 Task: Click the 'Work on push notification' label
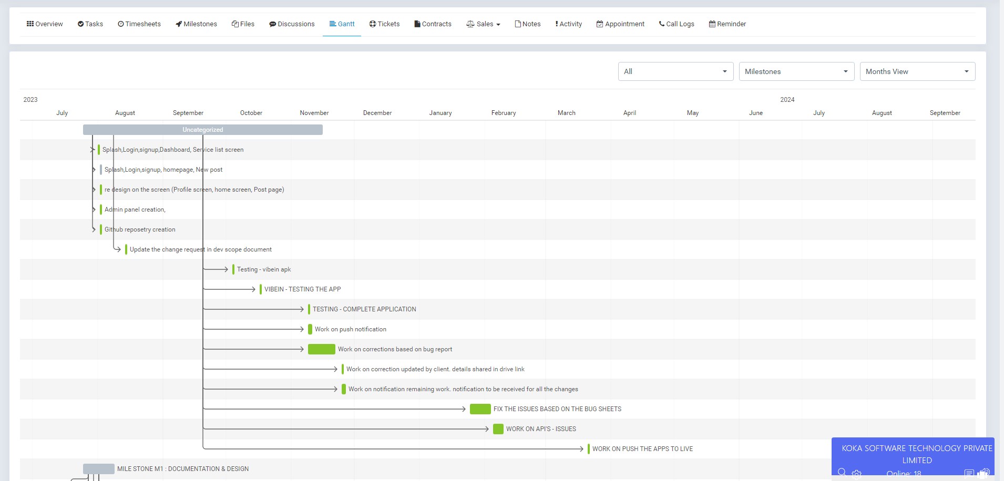pyautogui.click(x=351, y=329)
